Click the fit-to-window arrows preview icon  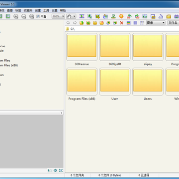pyautogui.click(x=55, y=171)
